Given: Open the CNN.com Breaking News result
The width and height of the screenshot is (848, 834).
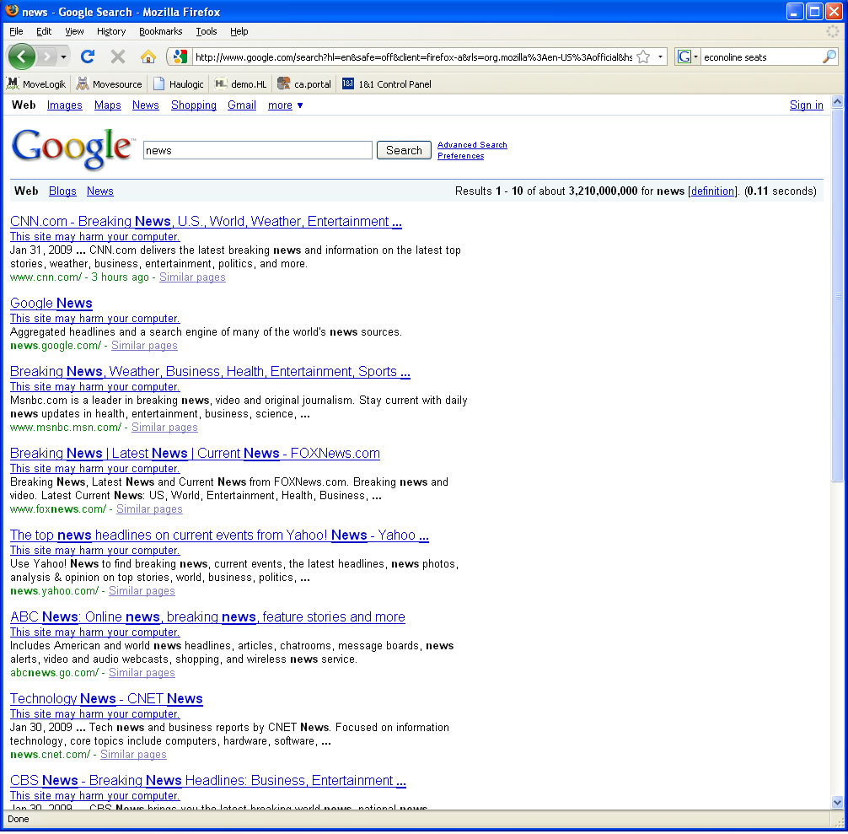Looking at the screenshot, I should click(x=206, y=222).
